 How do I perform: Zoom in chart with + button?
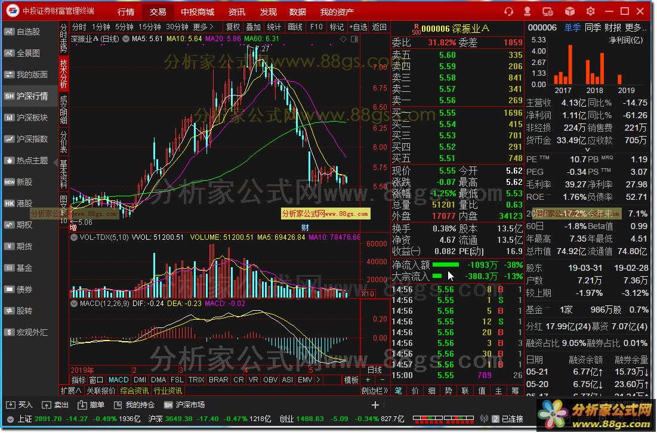(368, 381)
